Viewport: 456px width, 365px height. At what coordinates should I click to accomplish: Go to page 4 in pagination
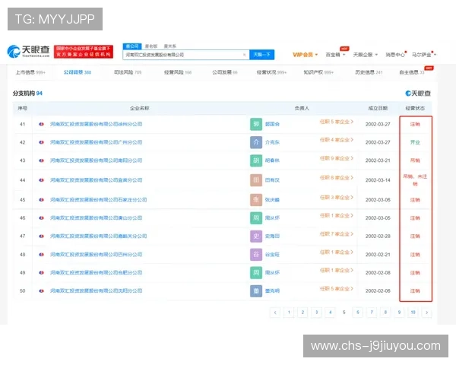tap(330, 313)
